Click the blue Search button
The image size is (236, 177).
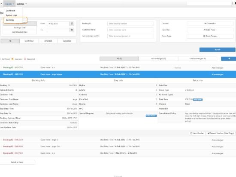(x=218, y=50)
